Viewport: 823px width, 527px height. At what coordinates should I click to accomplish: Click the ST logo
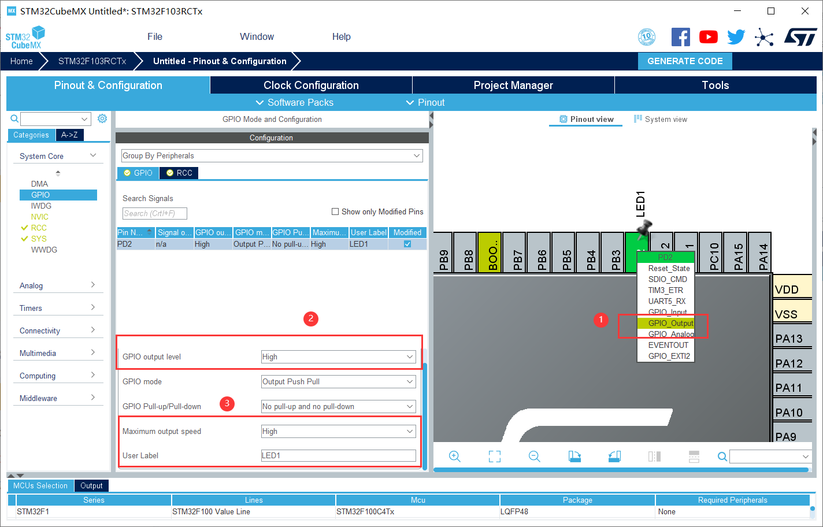coord(800,37)
